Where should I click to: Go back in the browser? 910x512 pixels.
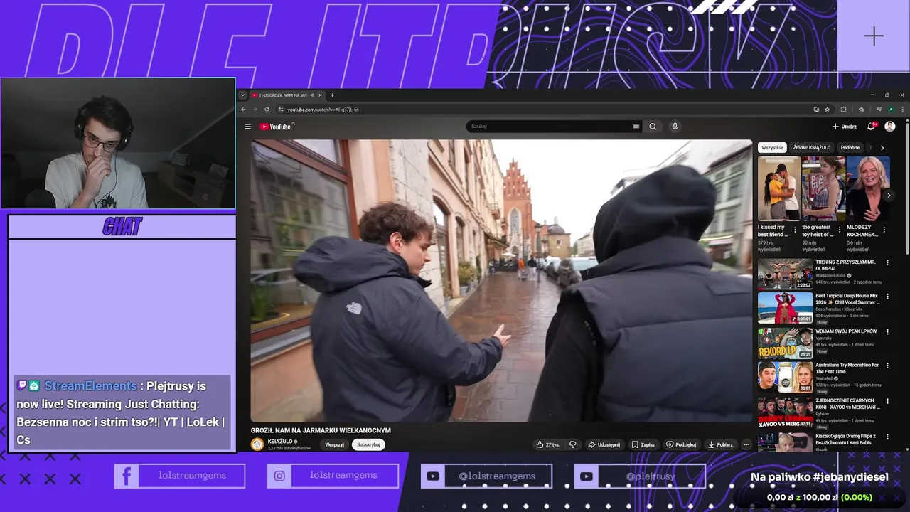click(243, 110)
